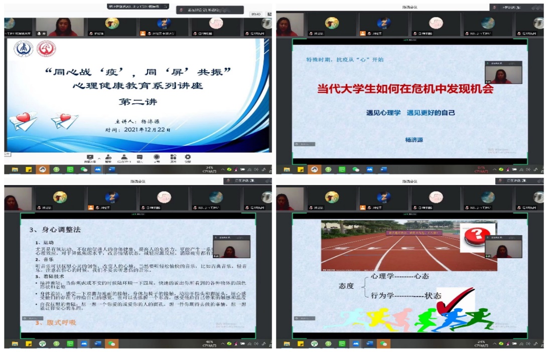Select the teal-avatar participant tile above the running-track slide
548x352 pixels.
coord(488,199)
